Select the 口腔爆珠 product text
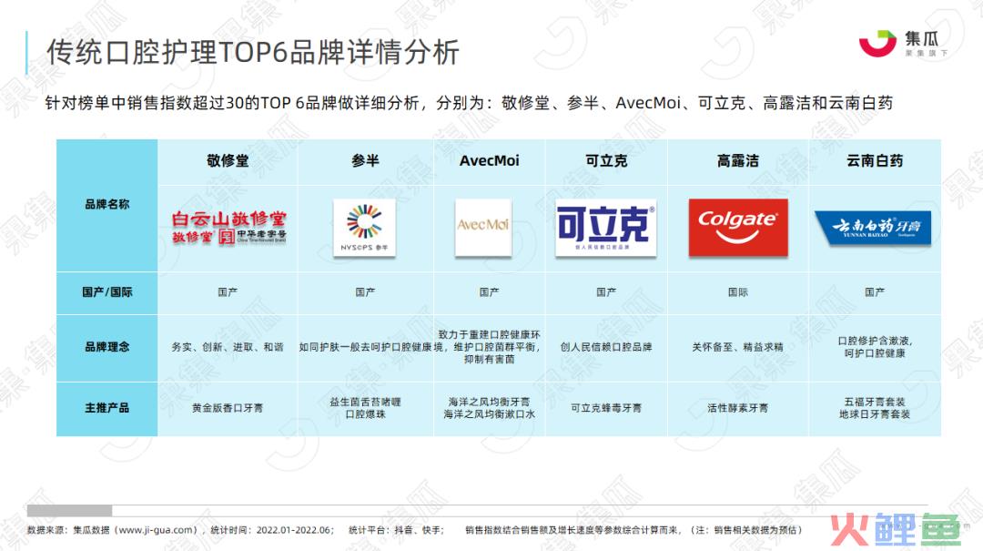 pyautogui.click(x=366, y=414)
